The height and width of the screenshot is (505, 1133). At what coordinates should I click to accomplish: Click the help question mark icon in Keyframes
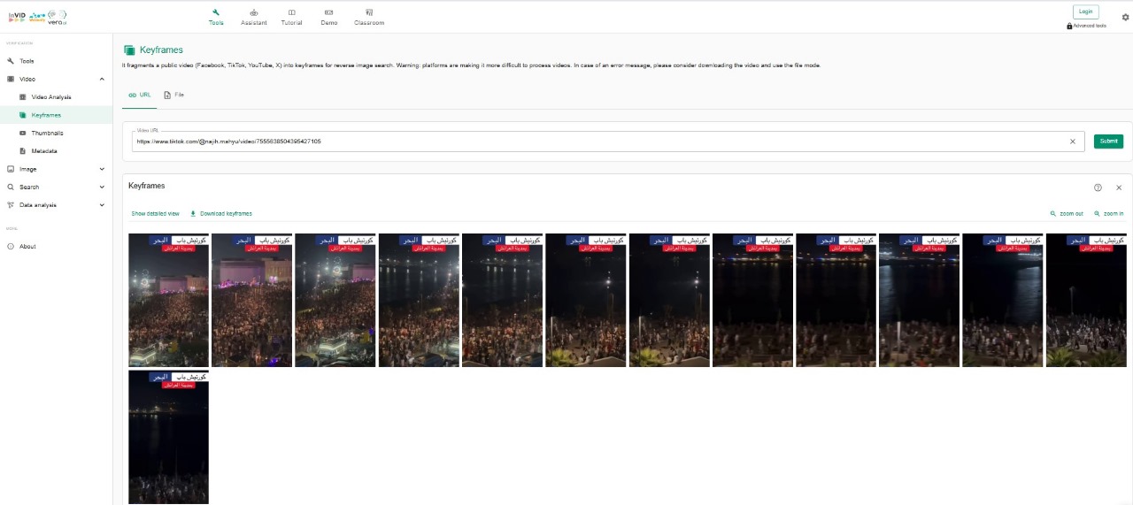point(1098,187)
